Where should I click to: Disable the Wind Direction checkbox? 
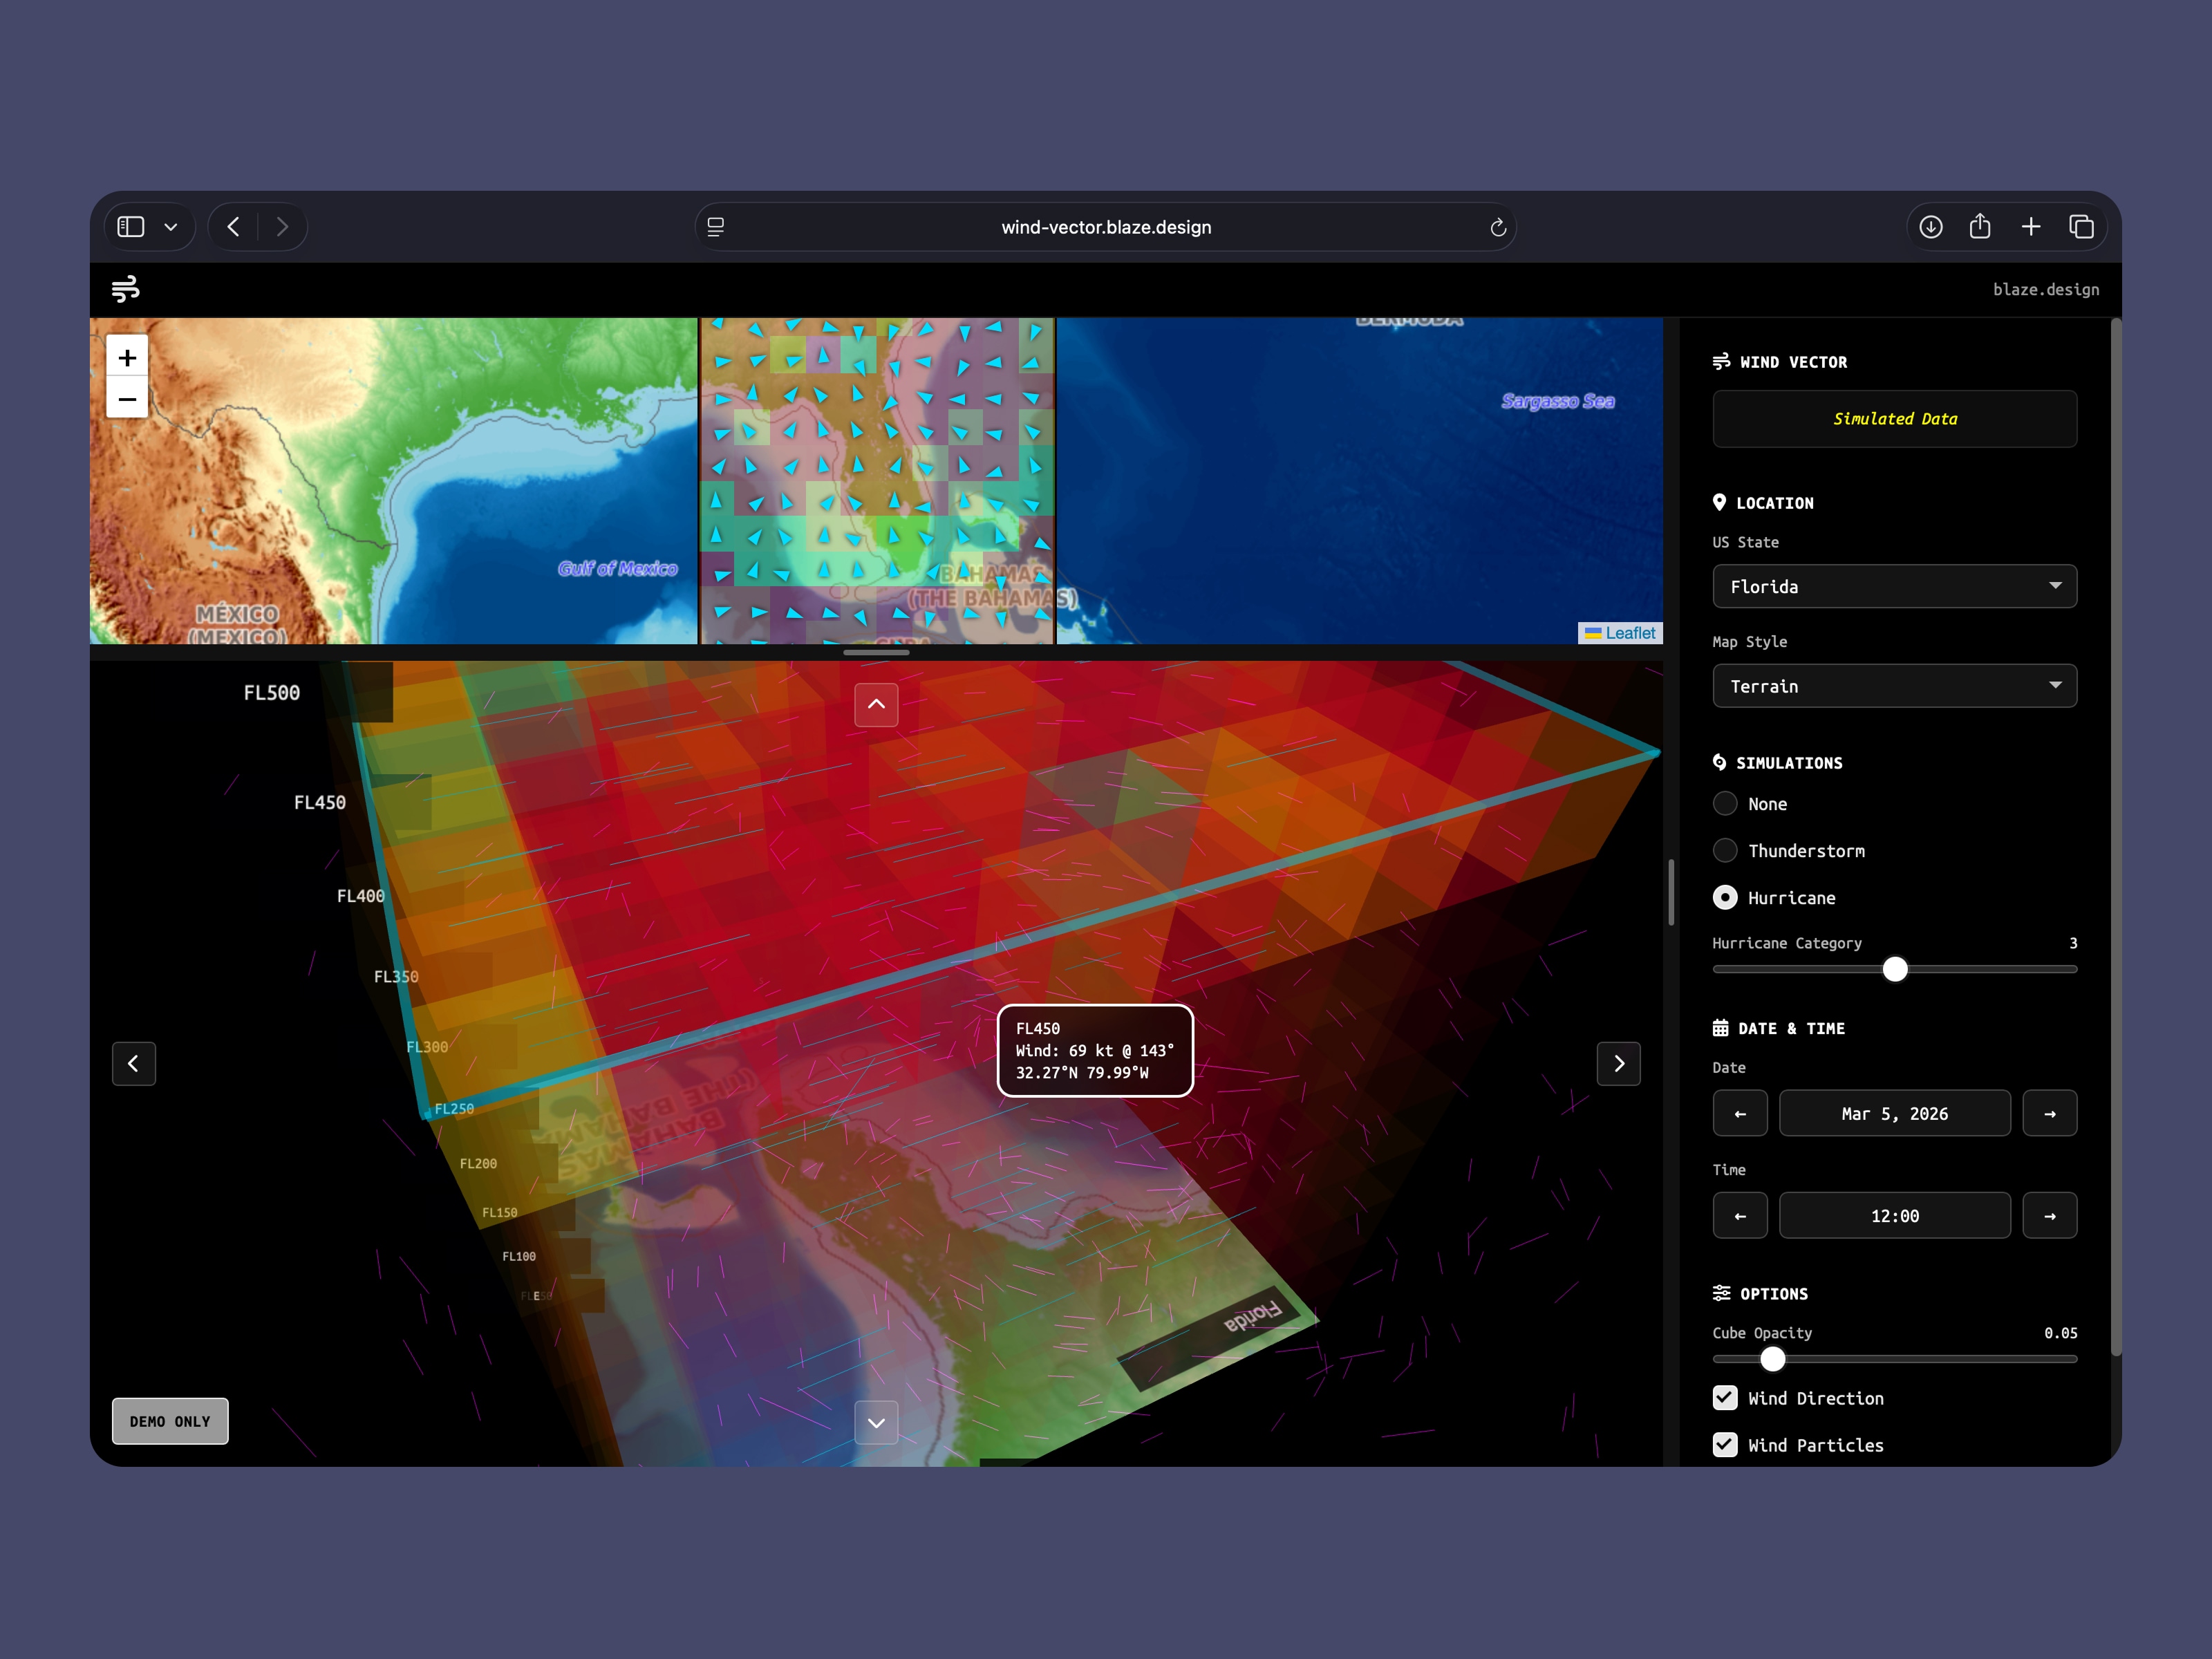(x=1725, y=1398)
